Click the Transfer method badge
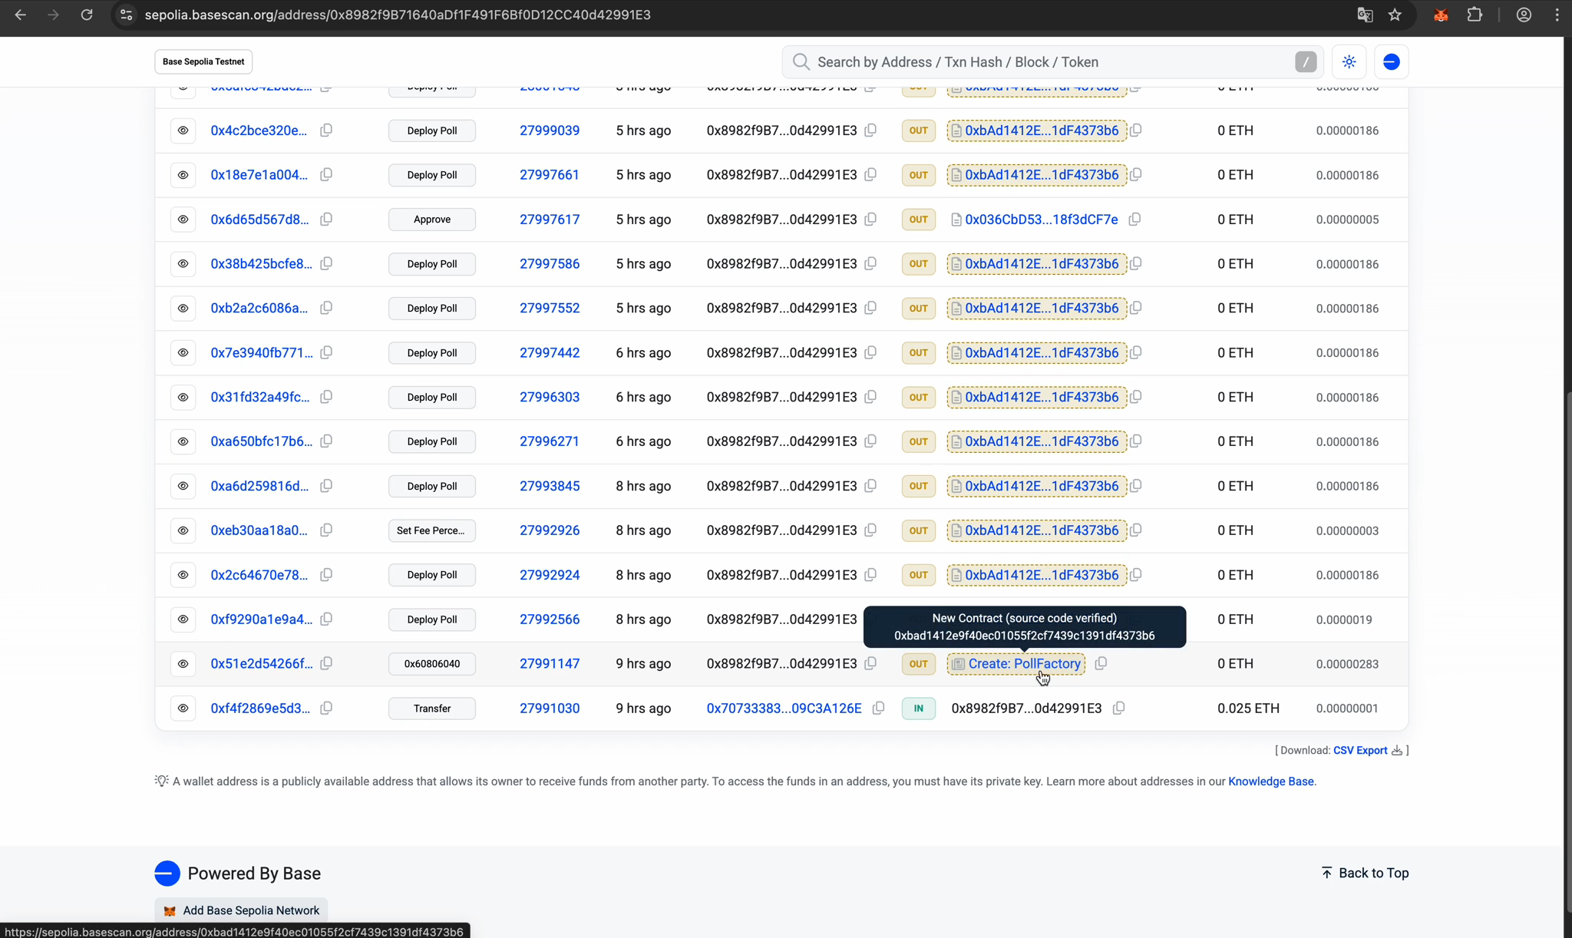The image size is (1572, 938). pyautogui.click(x=432, y=708)
